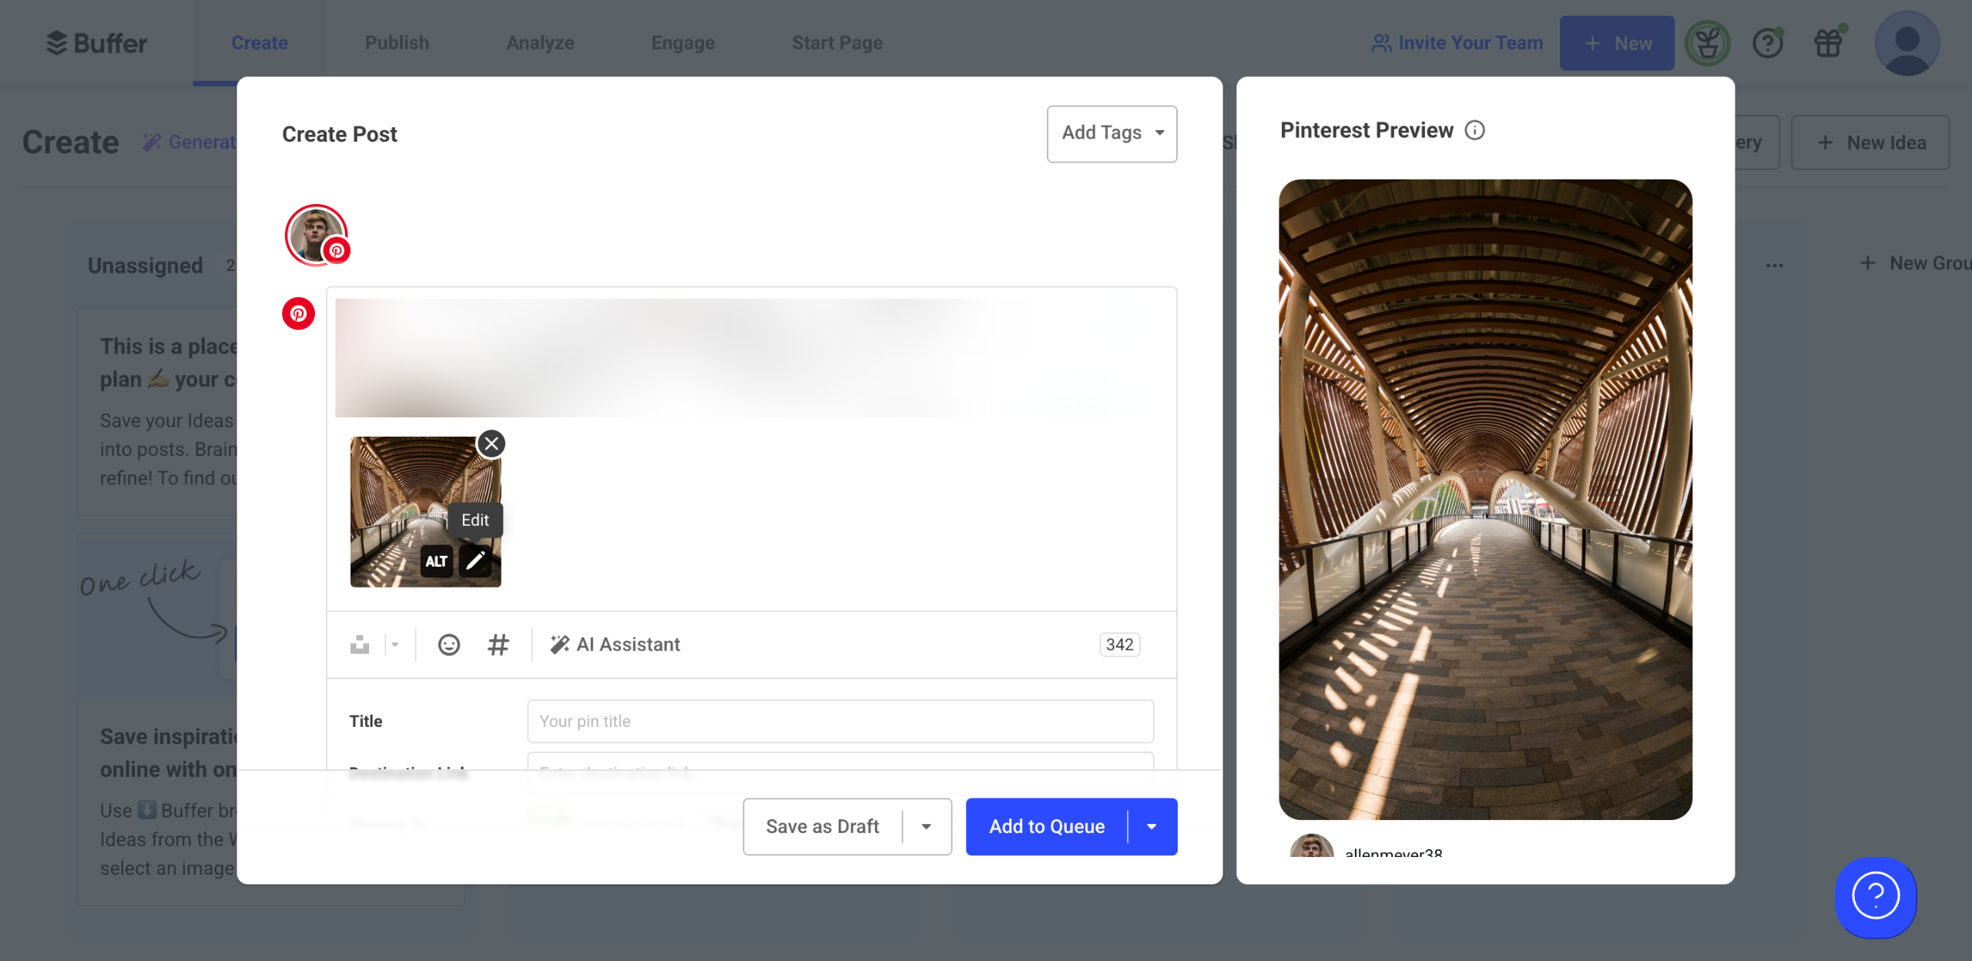Click the Add to Queue button
The width and height of the screenshot is (1972, 961).
1046,826
